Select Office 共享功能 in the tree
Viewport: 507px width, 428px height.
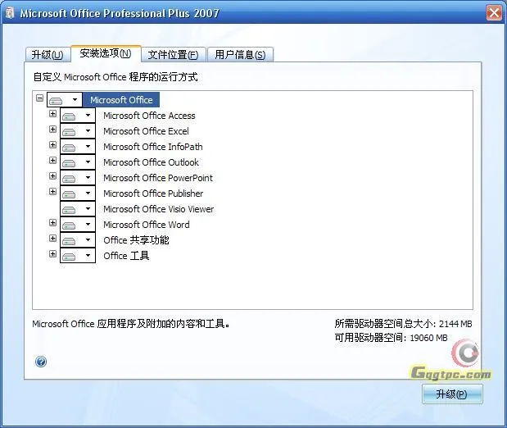(136, 240)
